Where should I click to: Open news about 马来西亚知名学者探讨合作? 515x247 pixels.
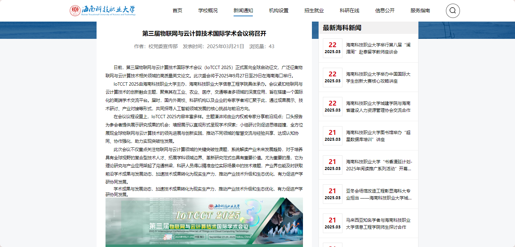tap(379, 223)
